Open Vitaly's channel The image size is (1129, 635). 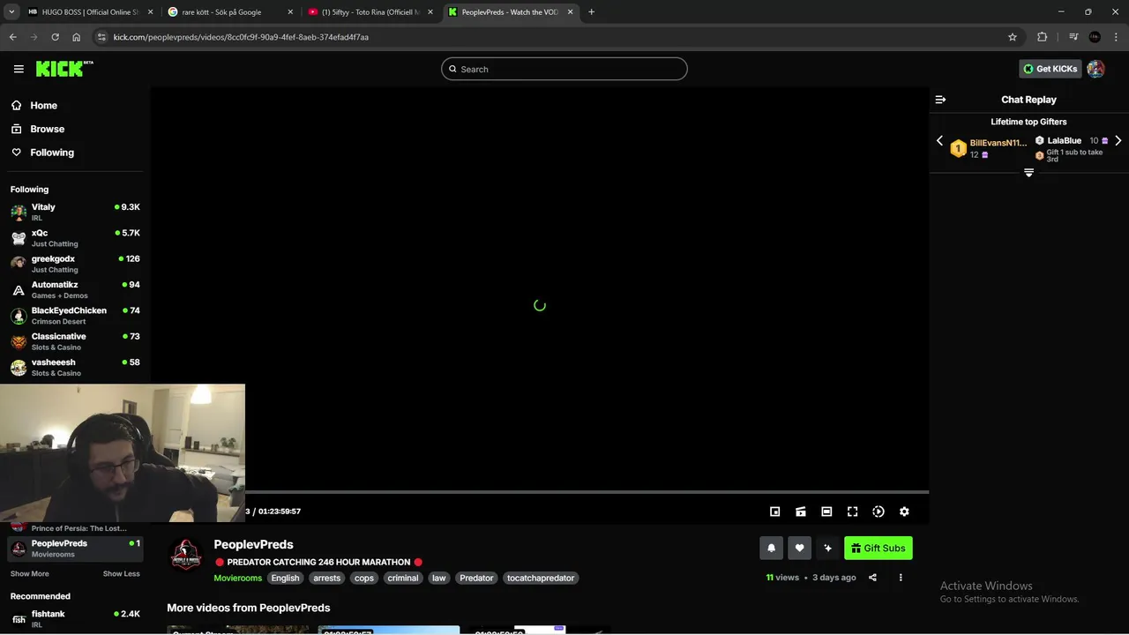(75, 212)
